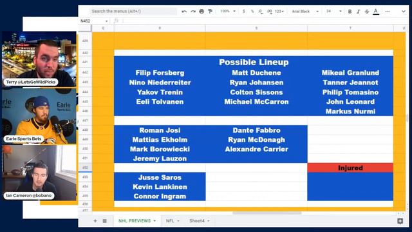Click the Search the menus field

click(x=133, y=12)
